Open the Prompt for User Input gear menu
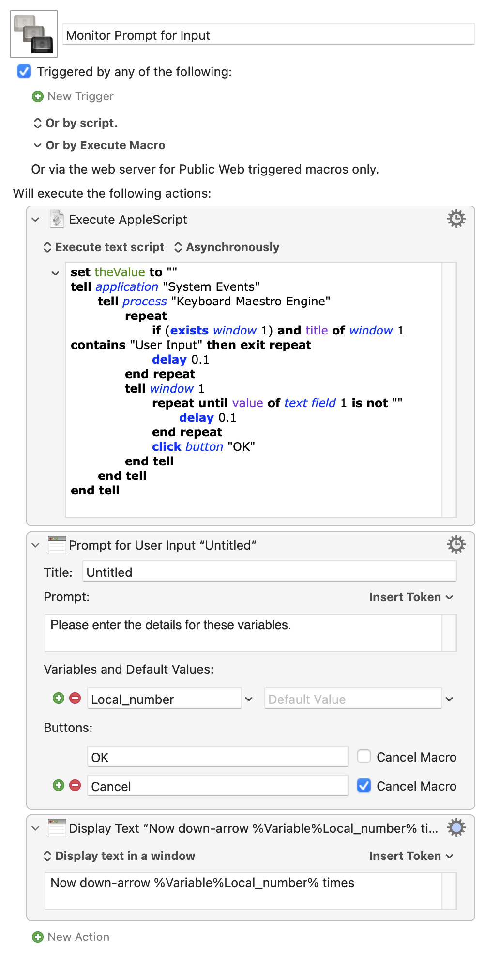This screenshot has width=485, height=953. pyautogui.click(x=456, y=545)
